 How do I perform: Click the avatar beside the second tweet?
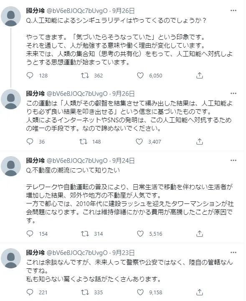(x=11, y=99)
